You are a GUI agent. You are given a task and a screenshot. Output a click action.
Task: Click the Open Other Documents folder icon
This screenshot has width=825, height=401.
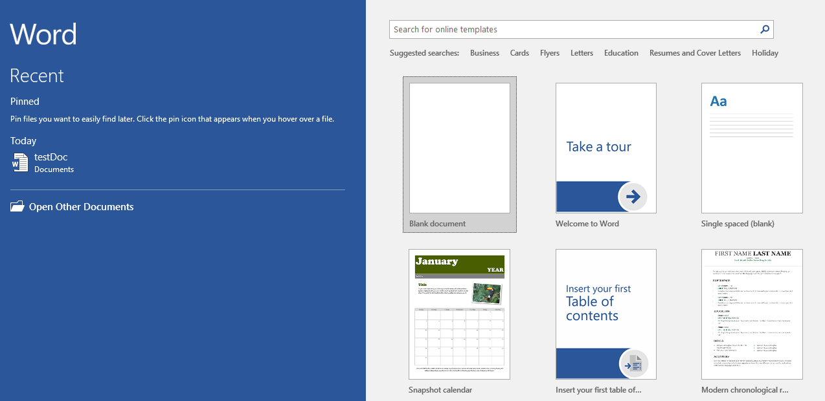pyautogui.click(x=17, y=207)
